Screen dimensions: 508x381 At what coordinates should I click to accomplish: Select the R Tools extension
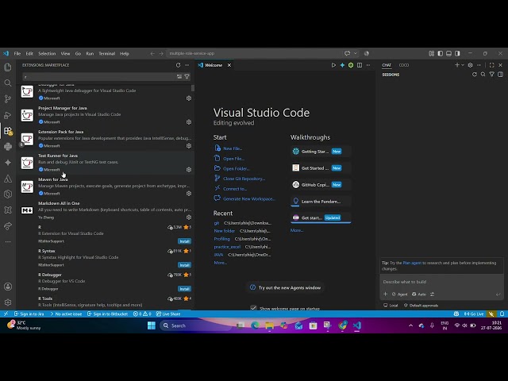(x=106, y=302)
